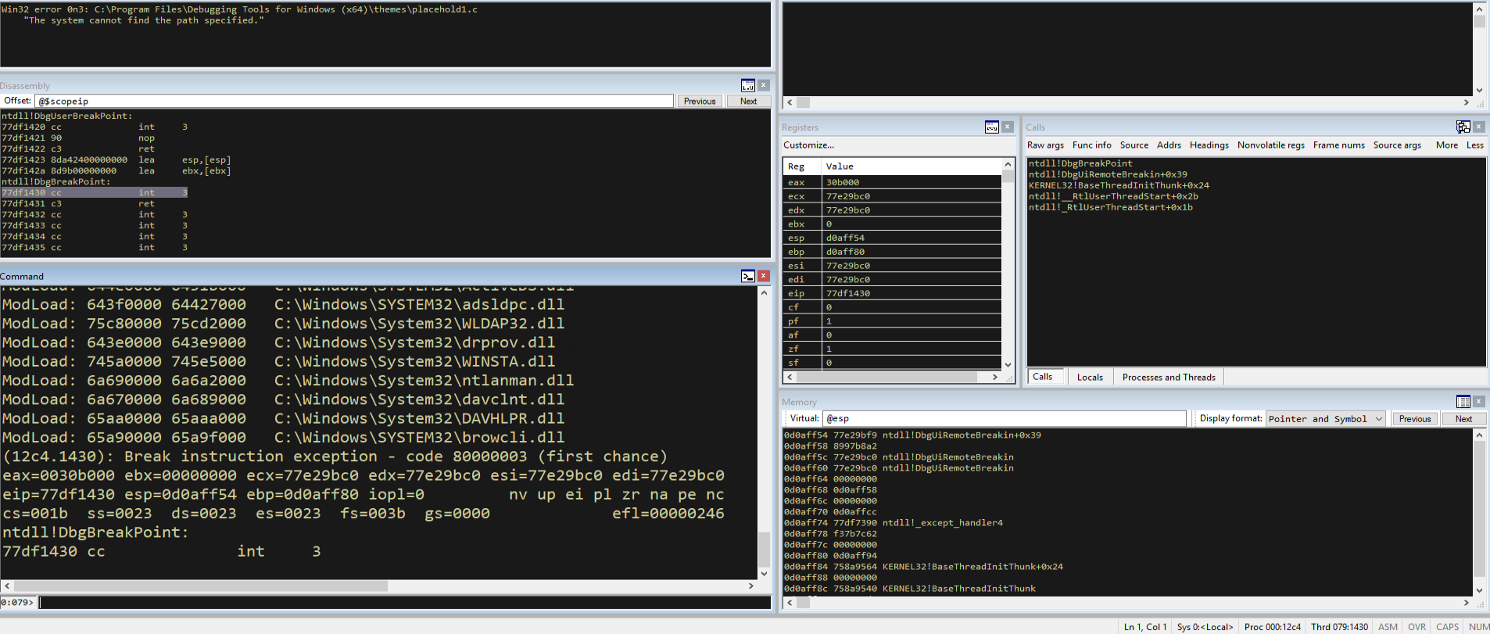Open the Display format dropdown
This screenshot has width=1490, height=634.
[1326, 418]
